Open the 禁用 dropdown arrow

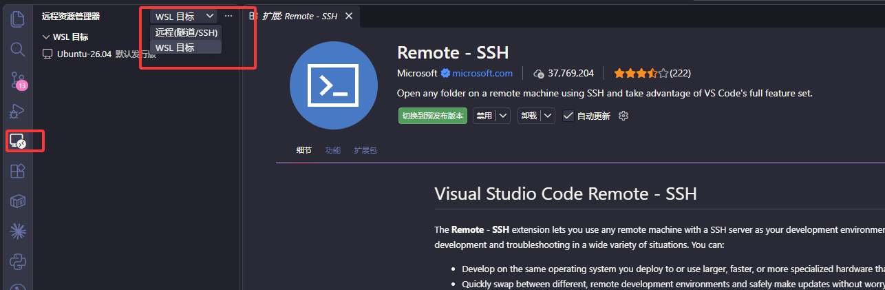click(504, 116)
